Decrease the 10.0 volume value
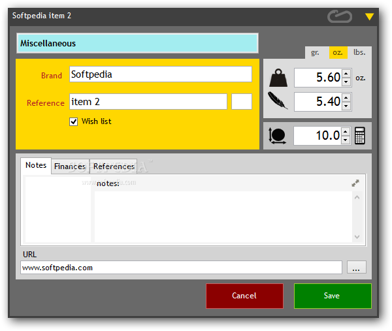The image size is (392, 331). point(346,140)
